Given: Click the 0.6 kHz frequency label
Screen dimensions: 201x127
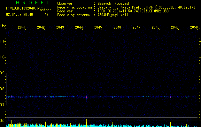Looking at the screenshot, I should [3, 121].
